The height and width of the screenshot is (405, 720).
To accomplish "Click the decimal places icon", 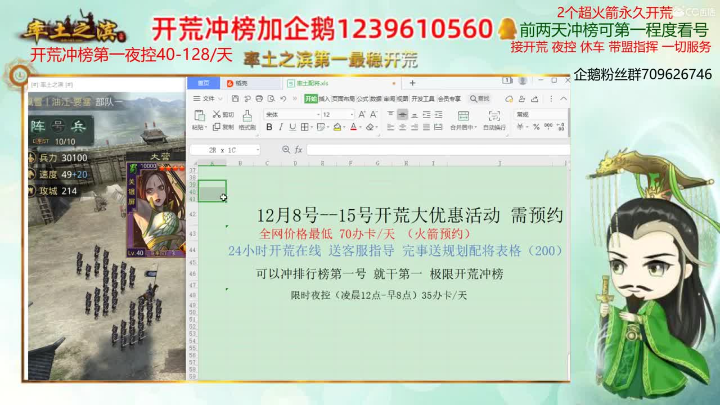I will tap(561, 127).
